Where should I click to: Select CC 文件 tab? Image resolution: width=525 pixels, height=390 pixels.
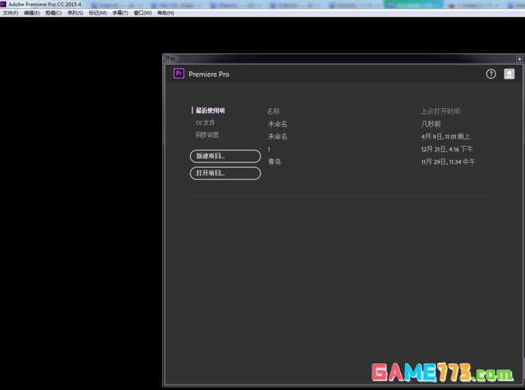point(205,123)
